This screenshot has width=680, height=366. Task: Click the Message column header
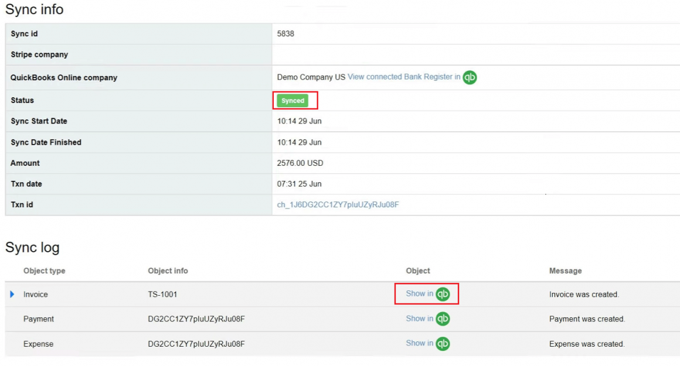[566, 271]
